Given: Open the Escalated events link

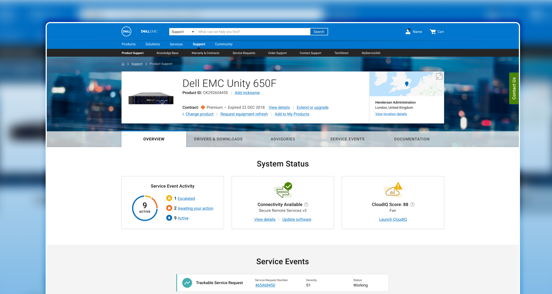Looking at the screenshot, I should [x=186, y=198].
